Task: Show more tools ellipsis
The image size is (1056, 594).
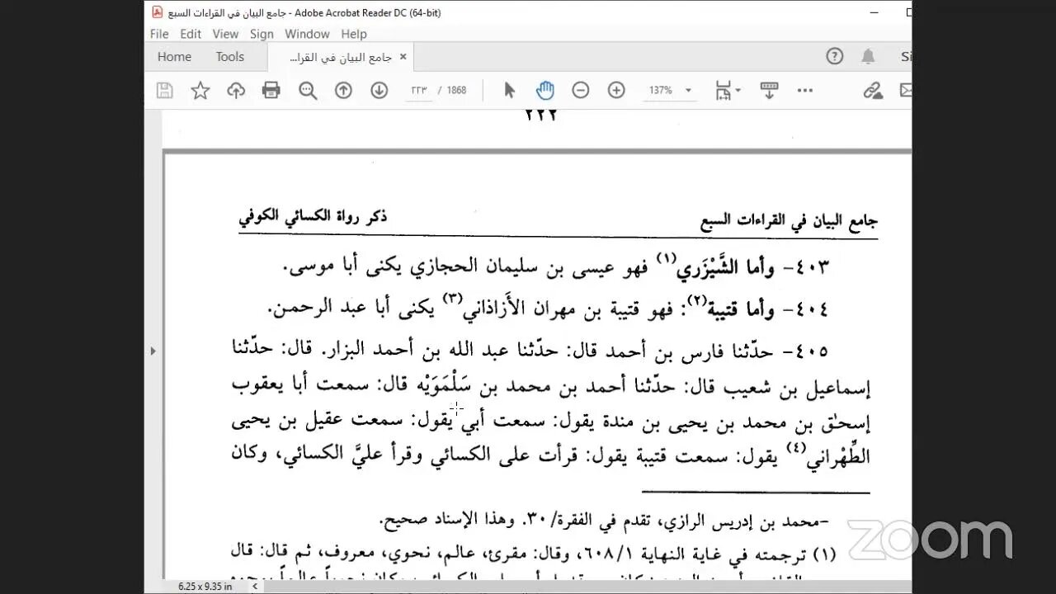Action: pos(805,91)
